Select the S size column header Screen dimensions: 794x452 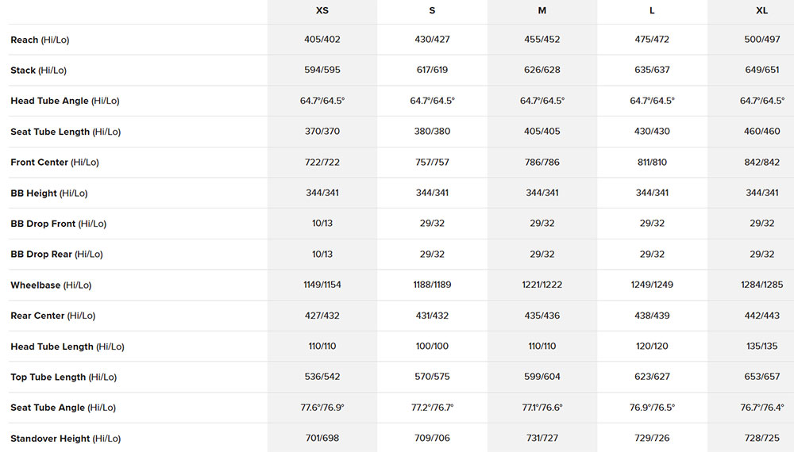tap(432, 10)
